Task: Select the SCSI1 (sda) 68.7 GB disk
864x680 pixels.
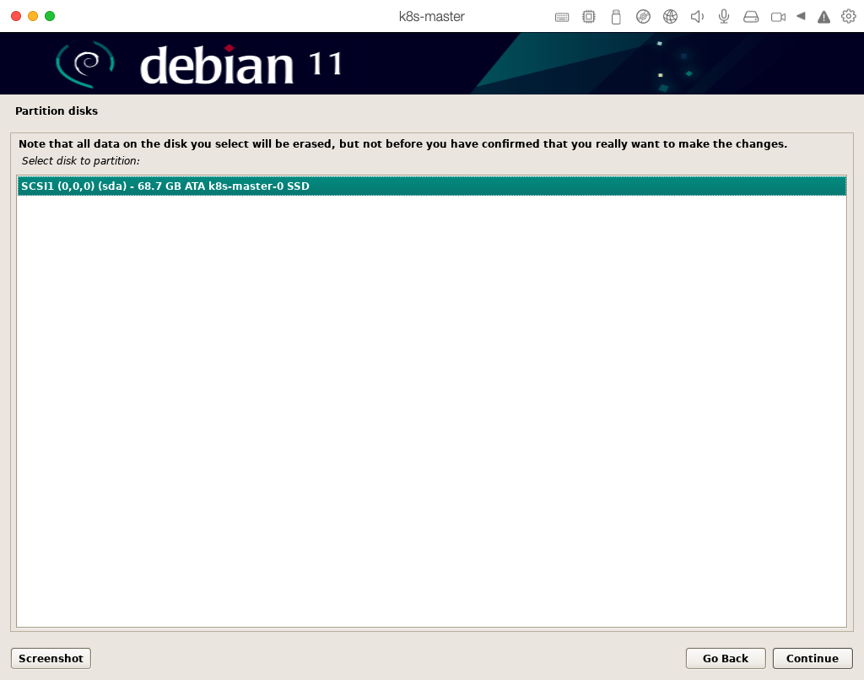Action: pos(431,186)
